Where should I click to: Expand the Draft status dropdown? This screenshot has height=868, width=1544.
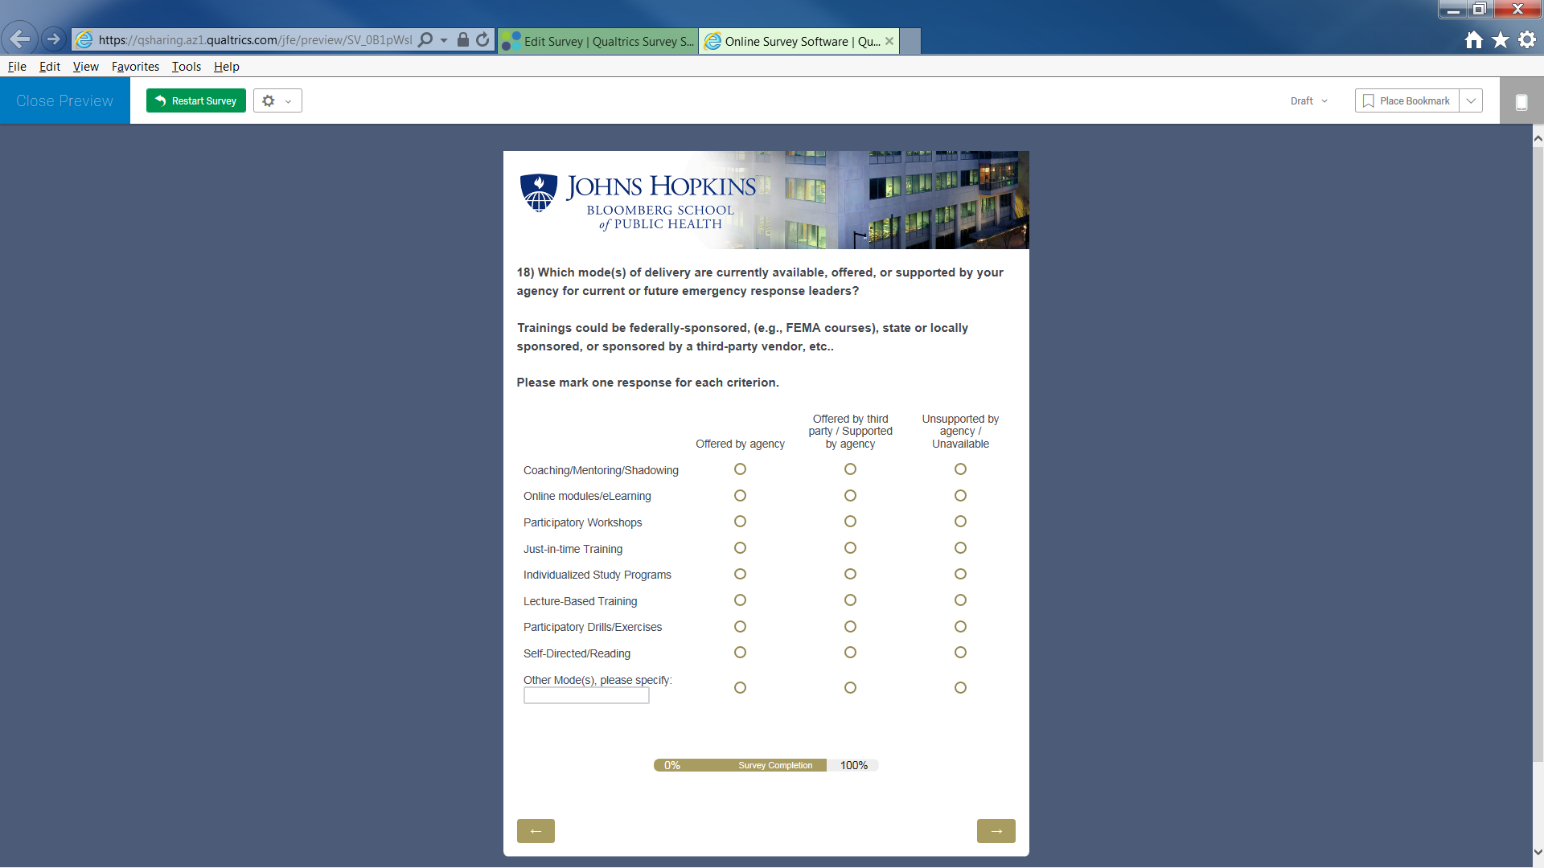pos(1308,100)
